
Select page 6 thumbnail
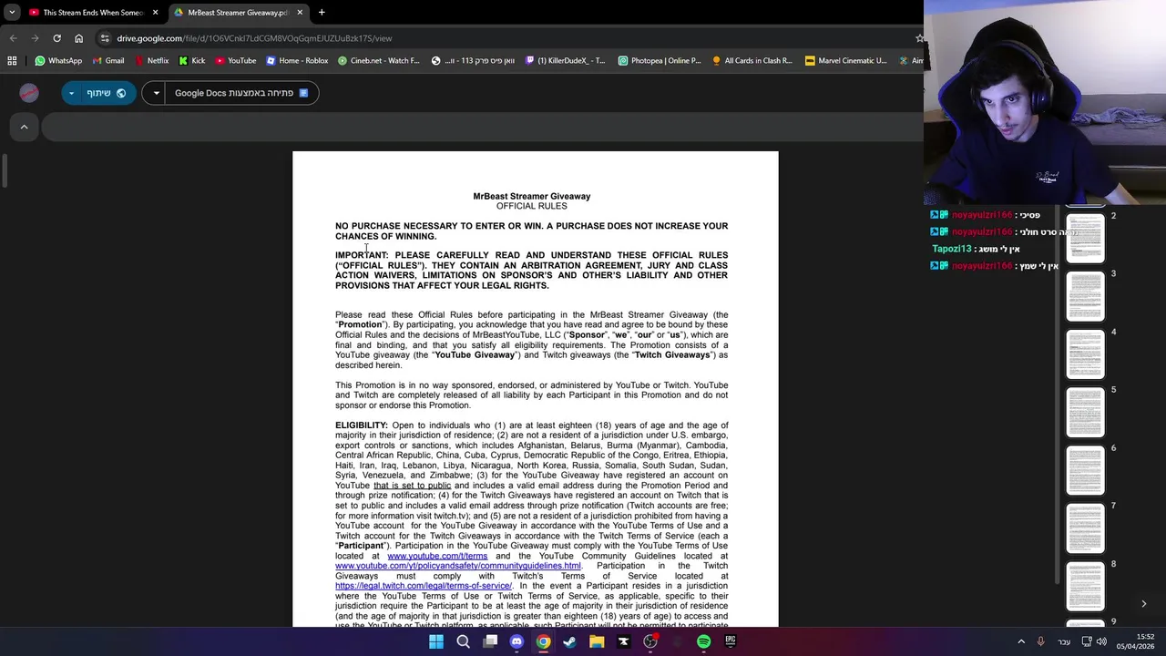[1085, 470]
